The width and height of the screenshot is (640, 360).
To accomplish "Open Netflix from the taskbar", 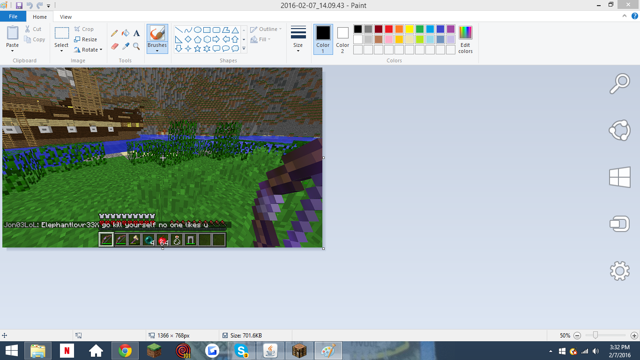I will click(x=67, y=351).
